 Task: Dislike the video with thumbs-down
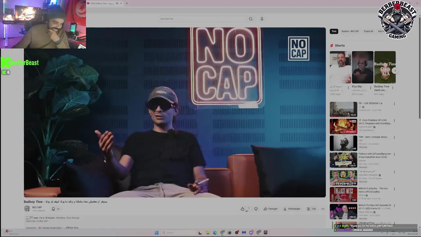(x=256, y=209)
